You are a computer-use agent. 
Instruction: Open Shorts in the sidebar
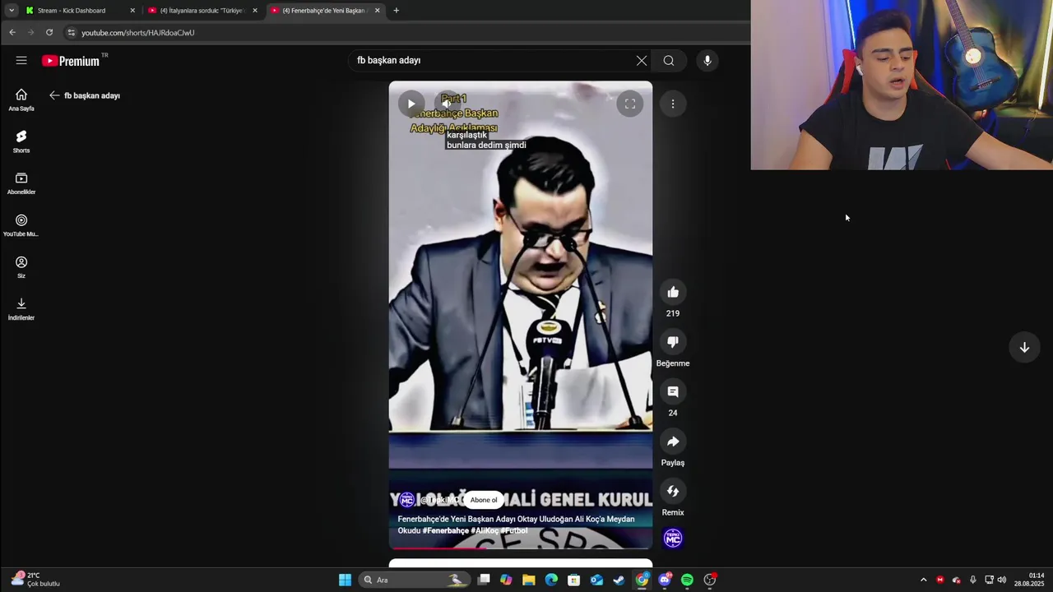(21, 141)
